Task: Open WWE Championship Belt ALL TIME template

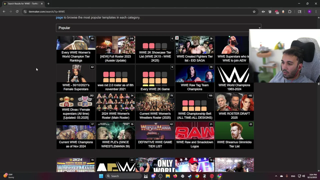Action: (x=194, y=107)
